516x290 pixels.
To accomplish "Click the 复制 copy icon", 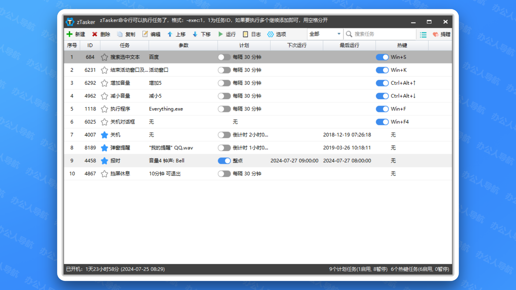I will point(120,34).
